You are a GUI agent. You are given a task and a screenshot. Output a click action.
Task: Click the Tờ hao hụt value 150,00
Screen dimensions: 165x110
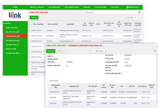point(127,59)
